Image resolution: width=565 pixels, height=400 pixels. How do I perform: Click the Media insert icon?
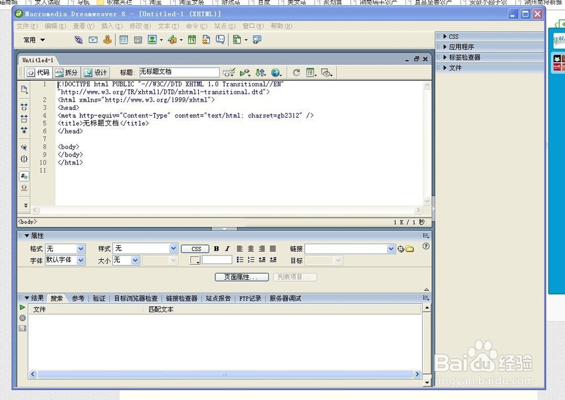coord(172,40)
